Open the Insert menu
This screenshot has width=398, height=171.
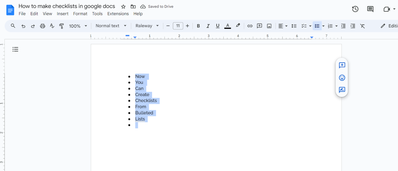62,14
